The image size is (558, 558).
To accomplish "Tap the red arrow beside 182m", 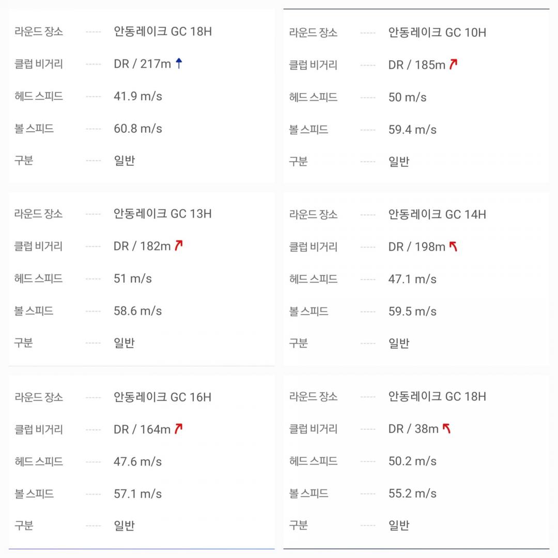I will 178,246.
